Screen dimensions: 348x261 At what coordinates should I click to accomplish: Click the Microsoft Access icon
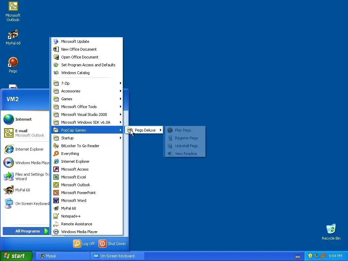pyautogui.click(x=56, y=169)
